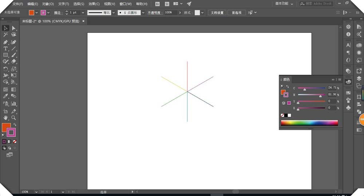
Task: Open graphic style (样式) dropdown
Action: pos(202,12)
